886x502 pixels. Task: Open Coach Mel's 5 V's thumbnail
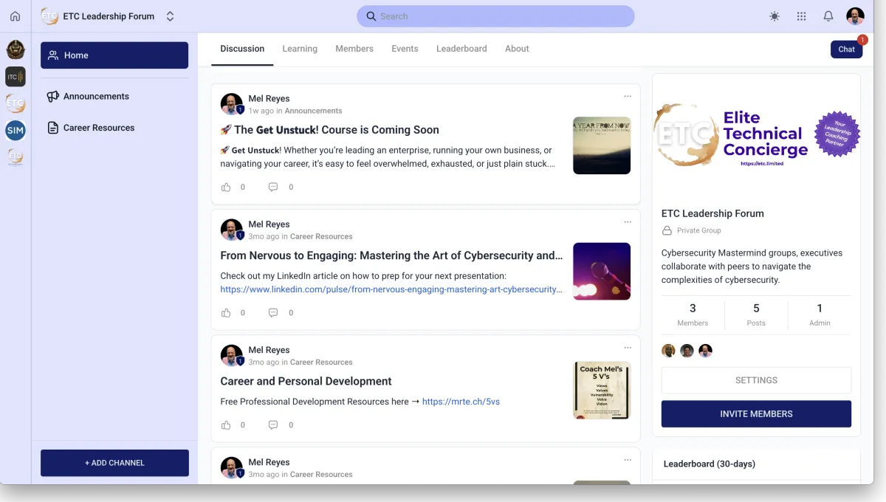click(602, 390)
